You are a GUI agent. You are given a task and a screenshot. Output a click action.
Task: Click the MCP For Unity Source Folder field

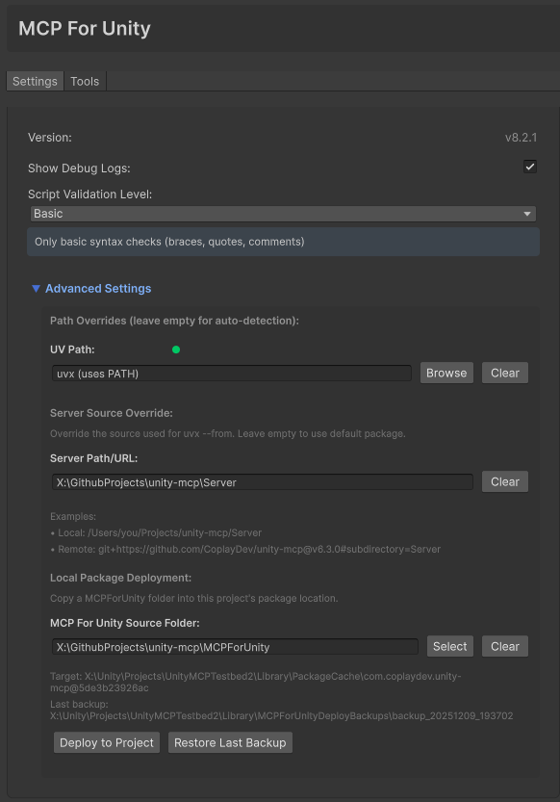[x=231, y=646]
